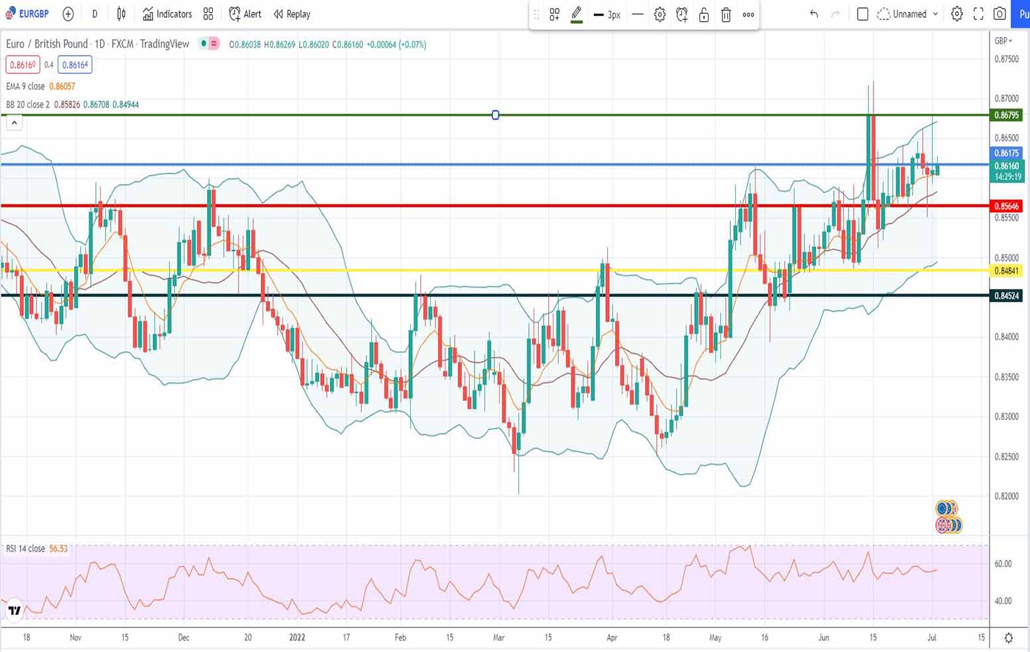The width and height of the screenshot is (1030, 652).
Task: Start bar Replay mode
Action: tap(292, 14)
